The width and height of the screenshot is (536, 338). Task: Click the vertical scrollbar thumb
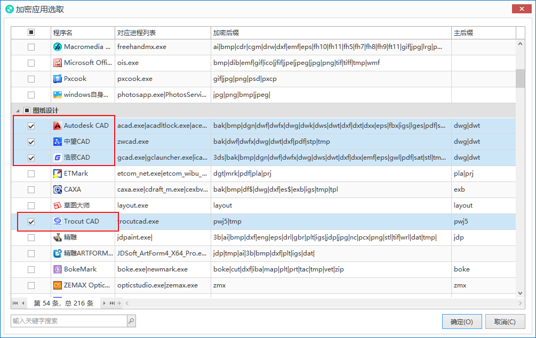point(521,78)
